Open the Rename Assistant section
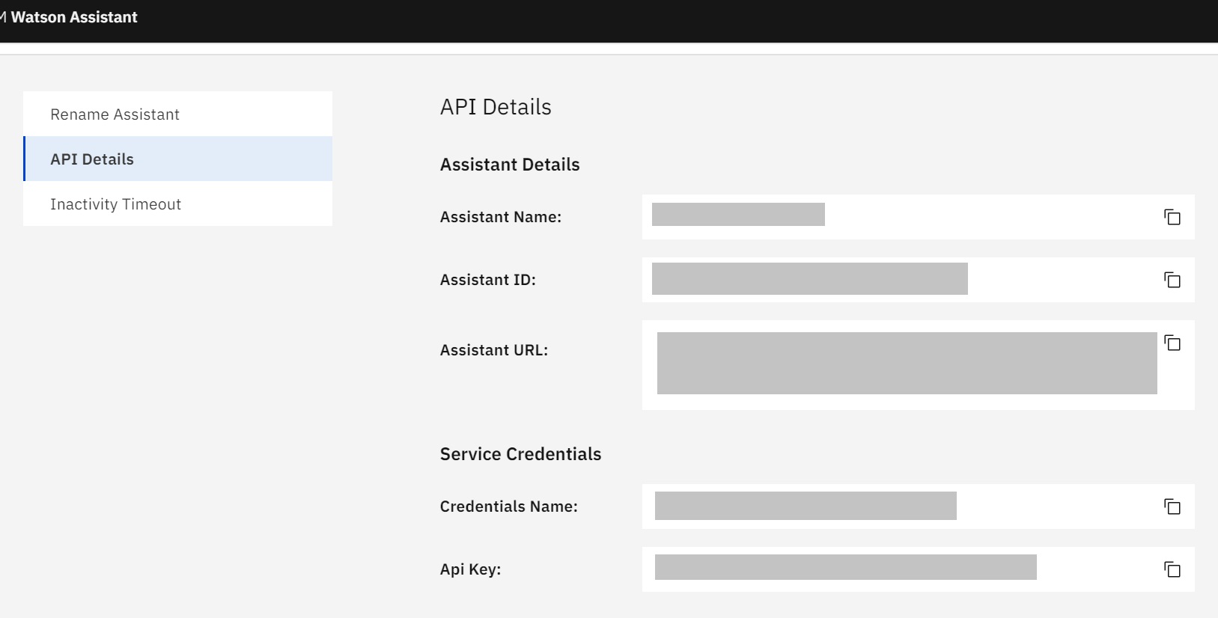This screenshot has width=1218, height=618. [177, 114]
